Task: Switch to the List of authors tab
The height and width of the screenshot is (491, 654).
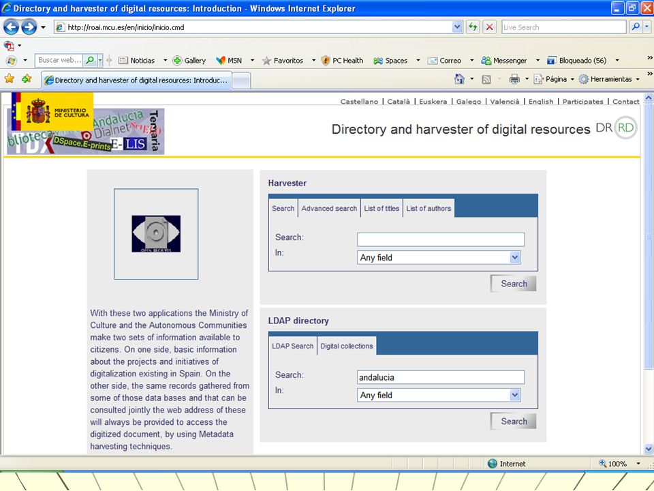Action: (429, 209)
